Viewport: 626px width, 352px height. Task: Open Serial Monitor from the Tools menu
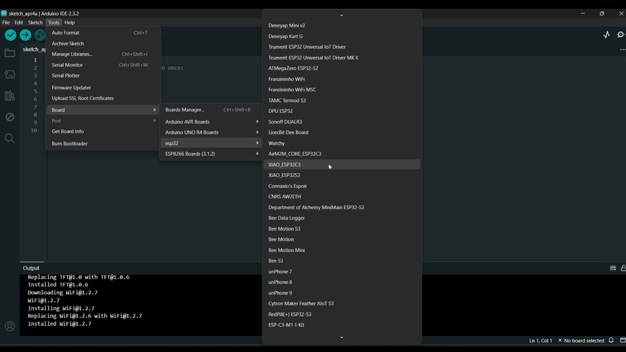tap(103, 65)
